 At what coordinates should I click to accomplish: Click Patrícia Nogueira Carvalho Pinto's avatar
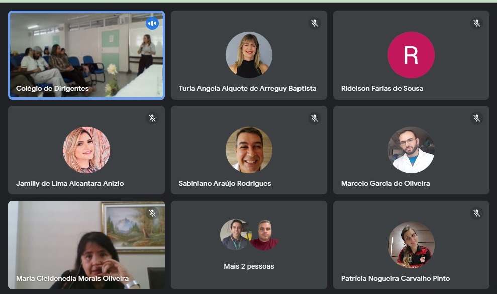click(411, 245)
